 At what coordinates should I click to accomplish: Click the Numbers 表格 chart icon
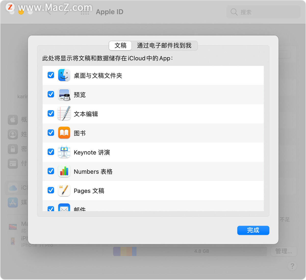coord(64,171)
